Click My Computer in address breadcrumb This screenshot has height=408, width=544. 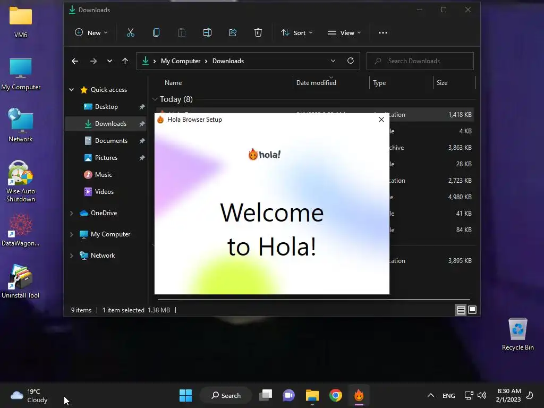[x=181, y=61]
